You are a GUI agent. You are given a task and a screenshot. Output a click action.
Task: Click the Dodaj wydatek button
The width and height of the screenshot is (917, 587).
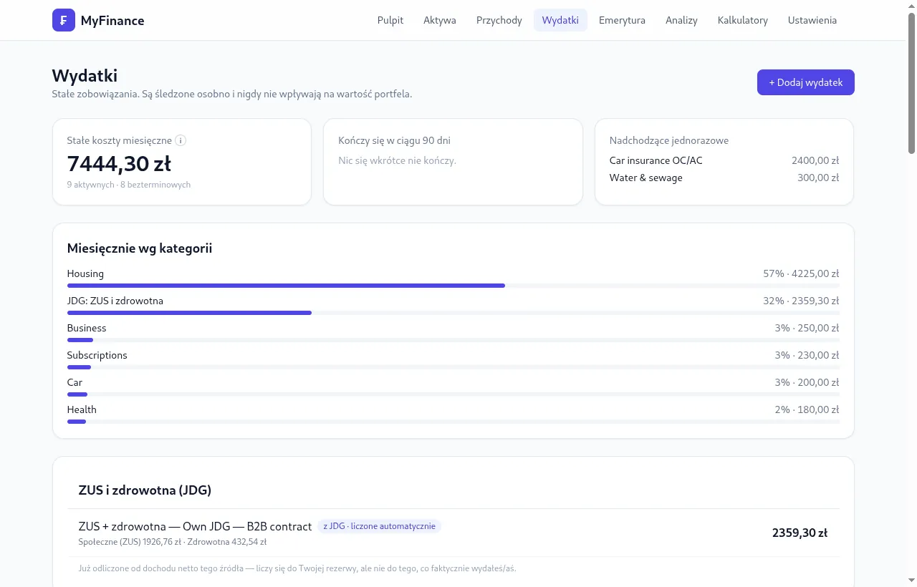pyautogui.click(x=806, y=82)
